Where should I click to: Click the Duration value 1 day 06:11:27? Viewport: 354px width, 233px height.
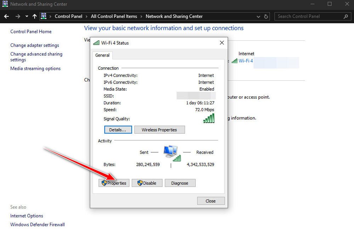tap(200, 103)
